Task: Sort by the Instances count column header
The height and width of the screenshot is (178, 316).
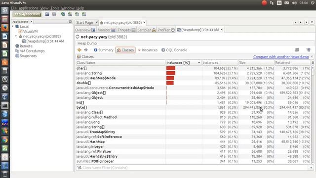Action: pyautogui.click(x=220, y=63)
